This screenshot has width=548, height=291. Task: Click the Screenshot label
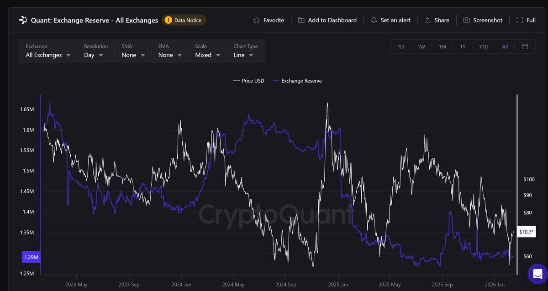(x=488, y=20)
